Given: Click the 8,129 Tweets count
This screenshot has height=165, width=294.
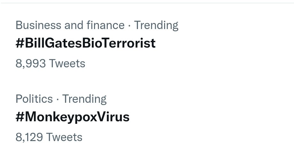Looking at the screenshot, I should coord(49,137).
